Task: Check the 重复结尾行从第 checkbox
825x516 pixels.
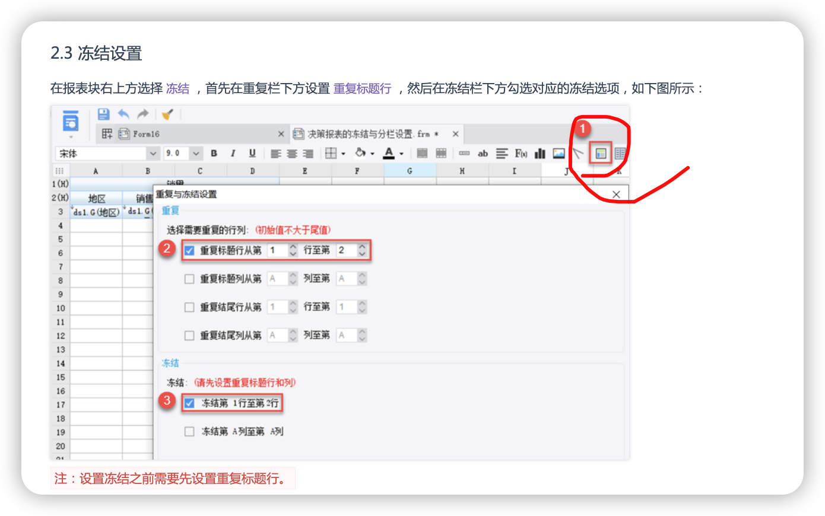Action: pyautogui.click(x=189, y=307)
